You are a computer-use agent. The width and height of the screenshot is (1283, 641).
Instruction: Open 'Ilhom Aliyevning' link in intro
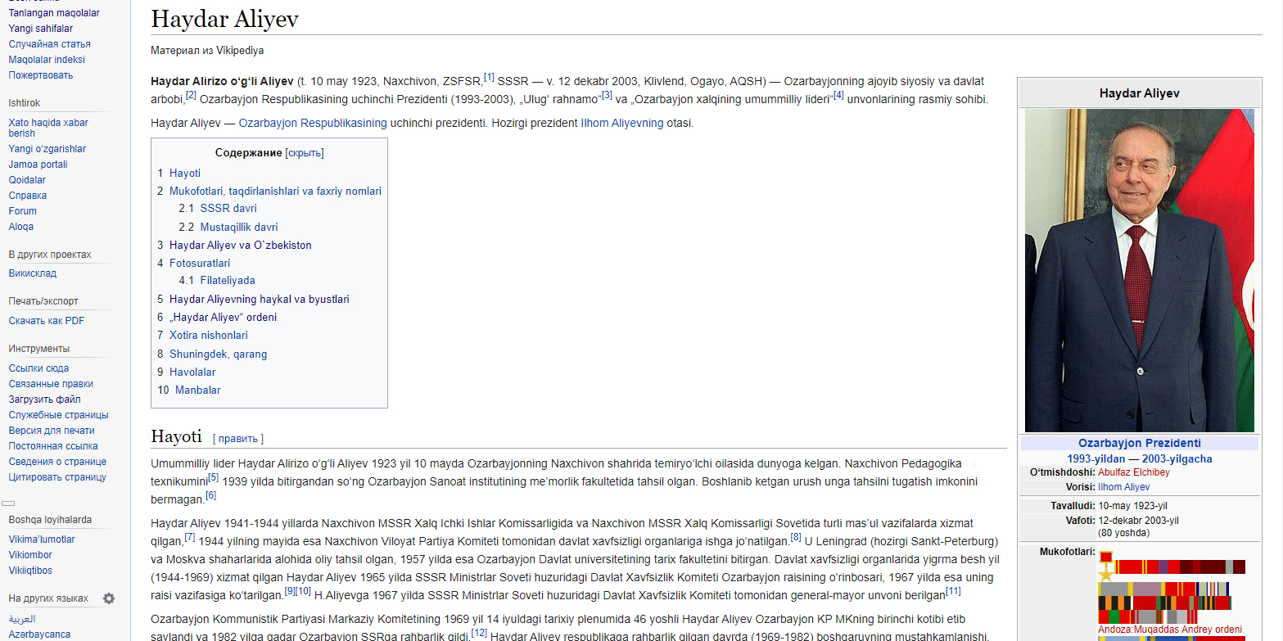click(x=622, y=124)
